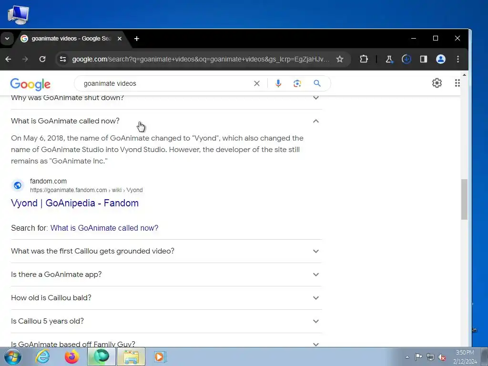
Task: Open Windows Media Player taskbar icon
Action: click(160, 356)
